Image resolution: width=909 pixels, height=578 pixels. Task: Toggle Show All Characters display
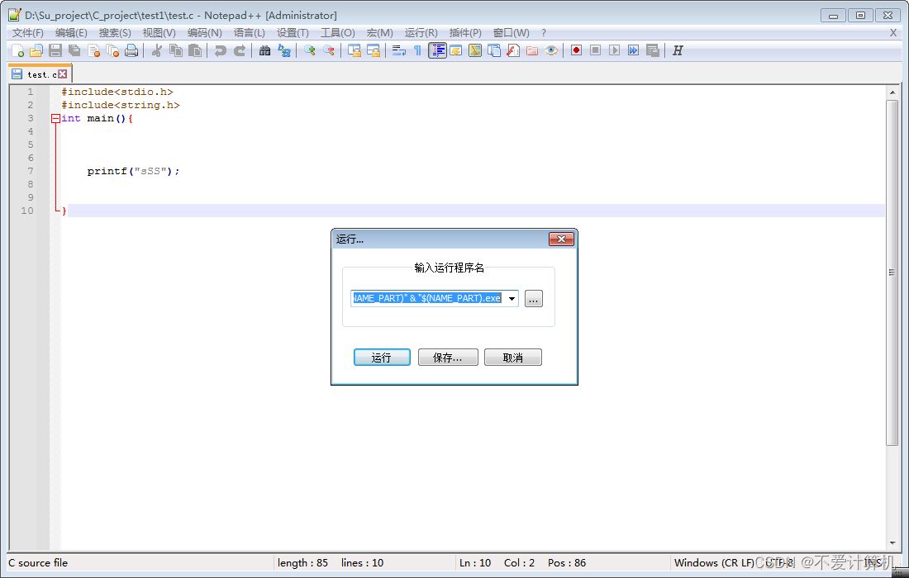tap(417, 50)
